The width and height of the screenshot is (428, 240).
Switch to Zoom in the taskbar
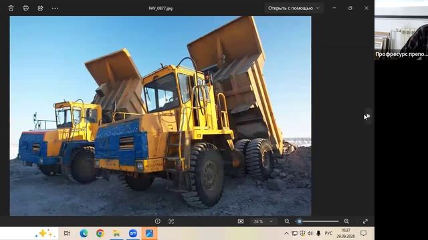[133, 233]
